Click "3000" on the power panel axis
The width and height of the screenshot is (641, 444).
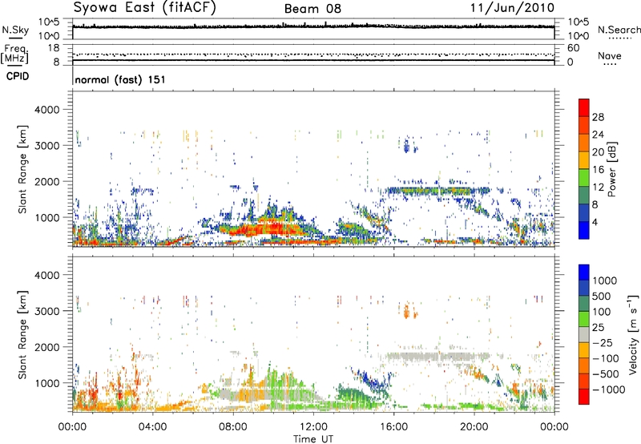(47, 146)
